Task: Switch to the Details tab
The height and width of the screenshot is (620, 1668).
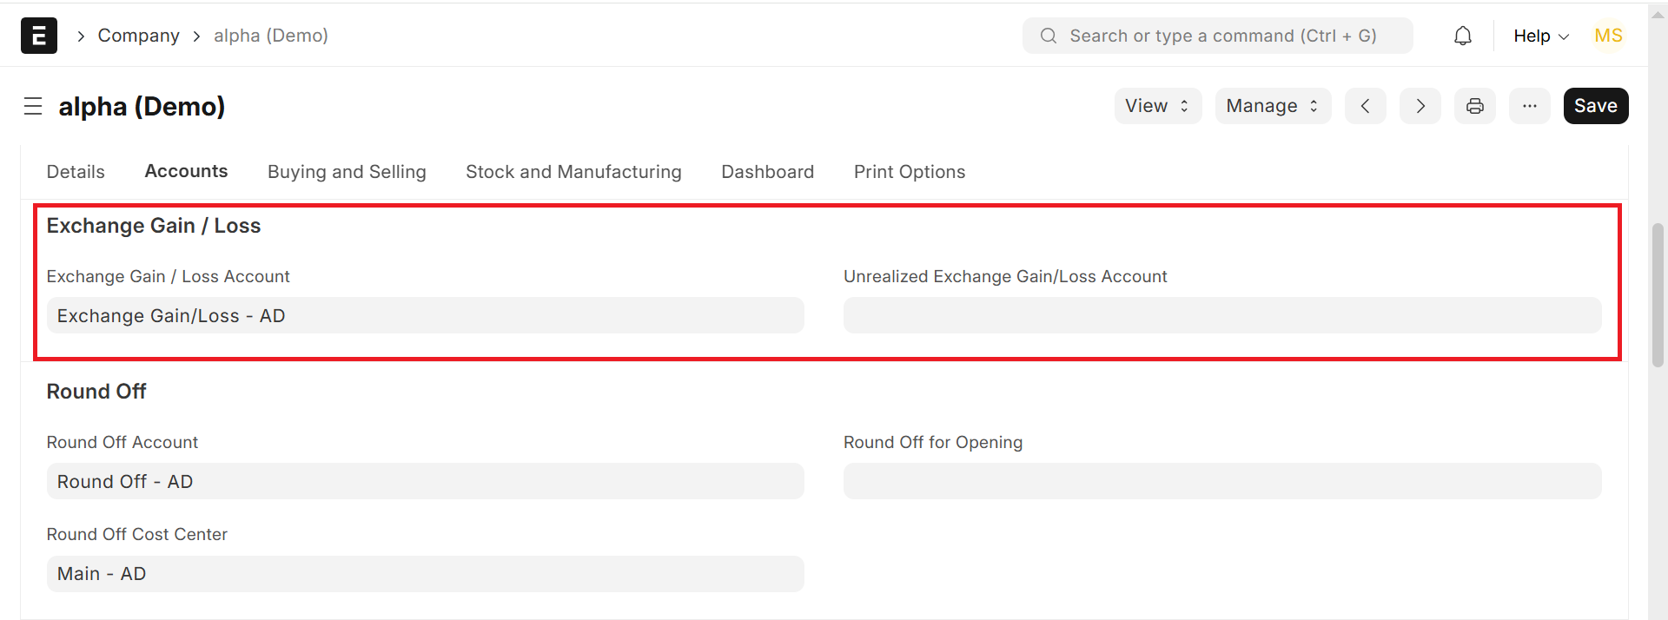Action: point(76,172)
